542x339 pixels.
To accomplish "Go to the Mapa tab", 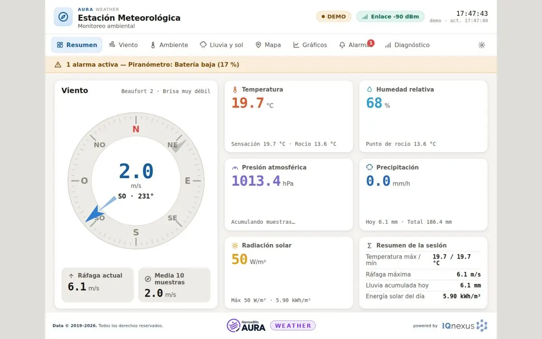I will [x=268, y=45].
